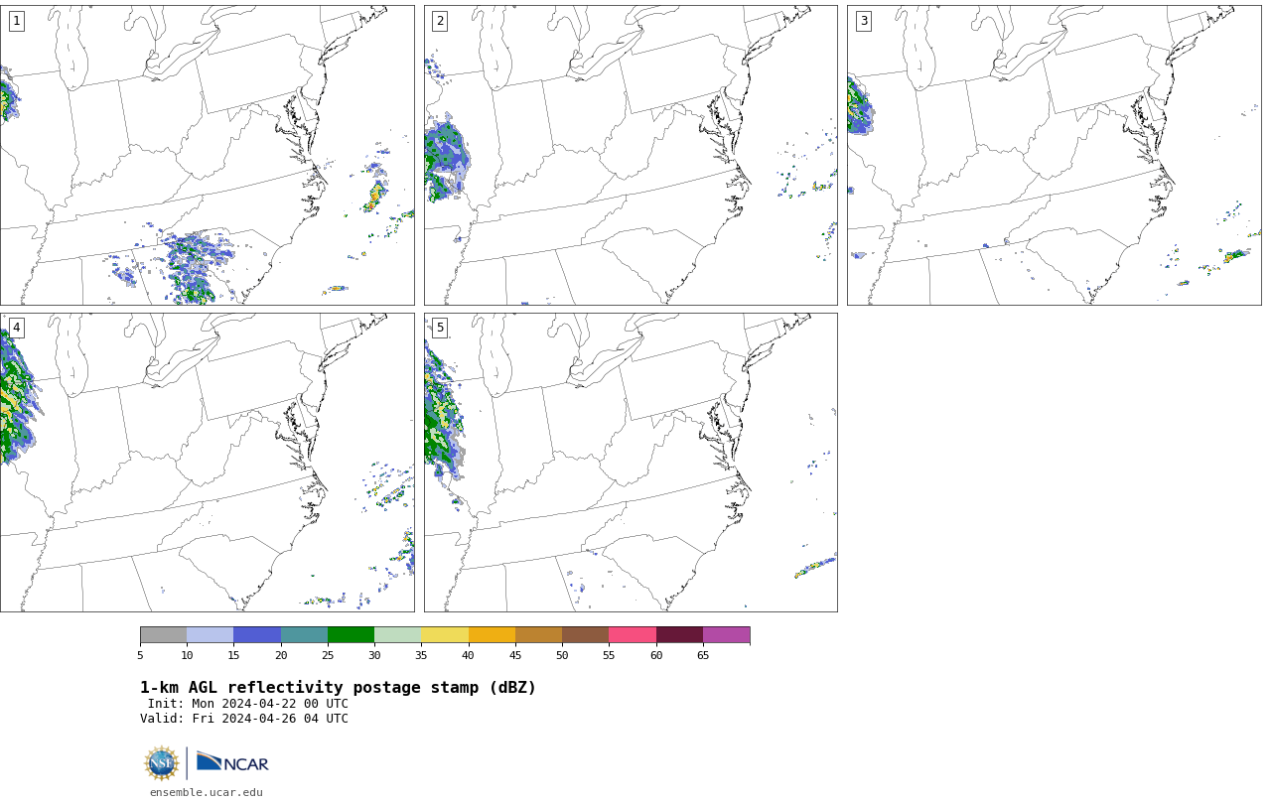Click the pink 55-60 dBZ swatch

[x=633, y=635]
